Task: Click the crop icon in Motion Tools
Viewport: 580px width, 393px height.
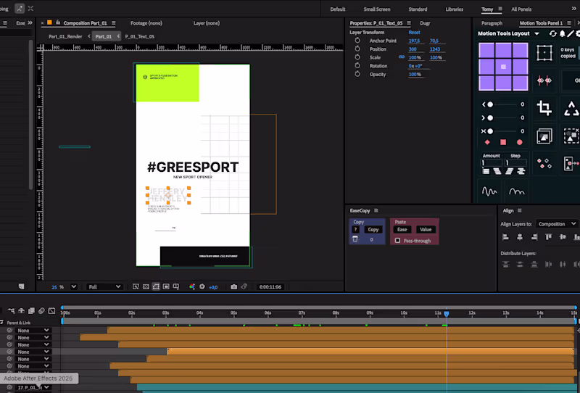Action: pos(544,108)
